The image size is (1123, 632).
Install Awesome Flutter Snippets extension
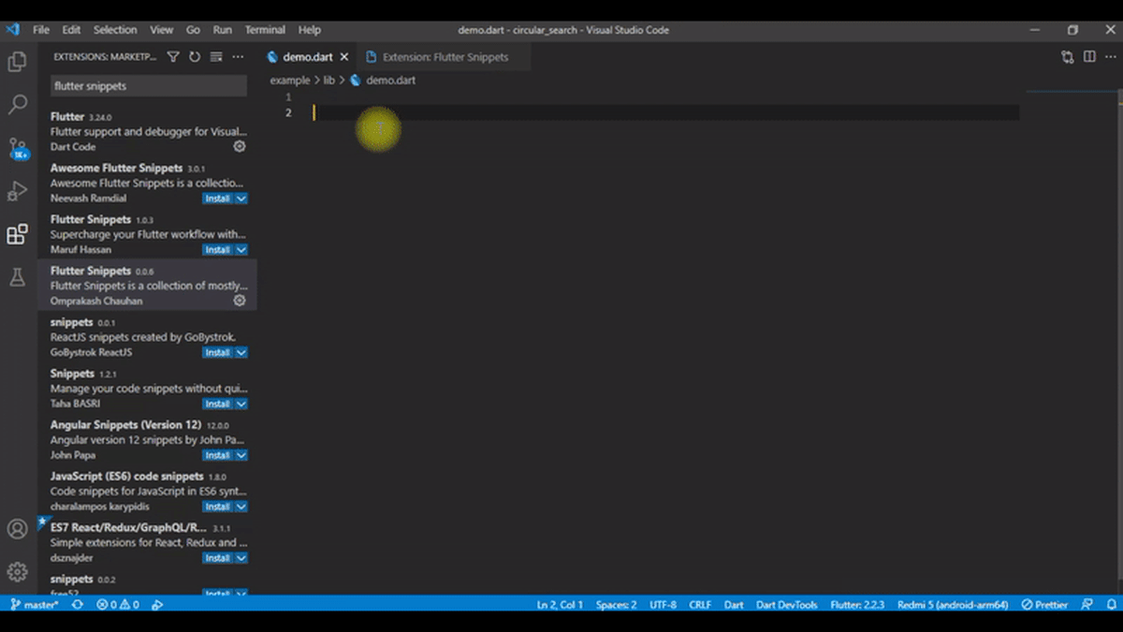click(x=218, y=198)
